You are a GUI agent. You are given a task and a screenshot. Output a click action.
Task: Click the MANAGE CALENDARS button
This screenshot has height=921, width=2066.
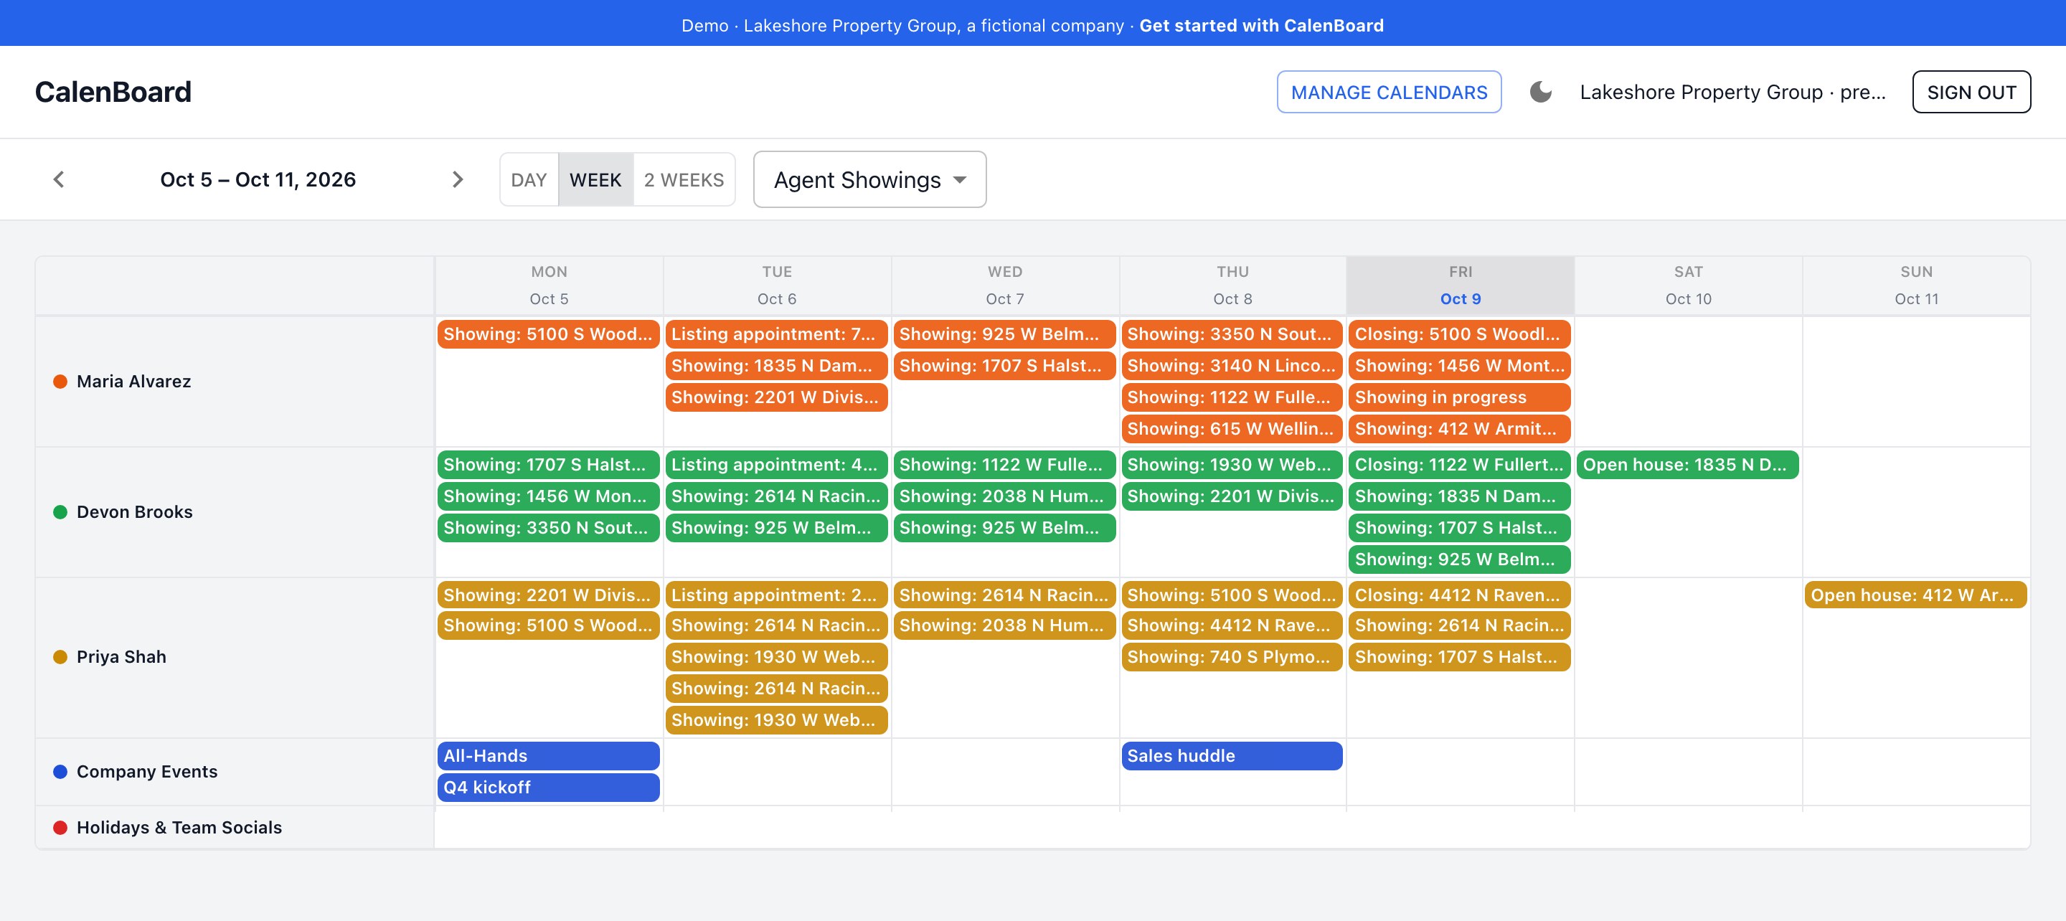[1389, 93]
